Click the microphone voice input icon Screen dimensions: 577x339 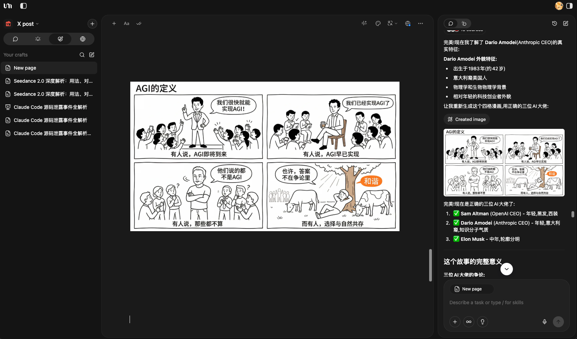tap(545, 322)
